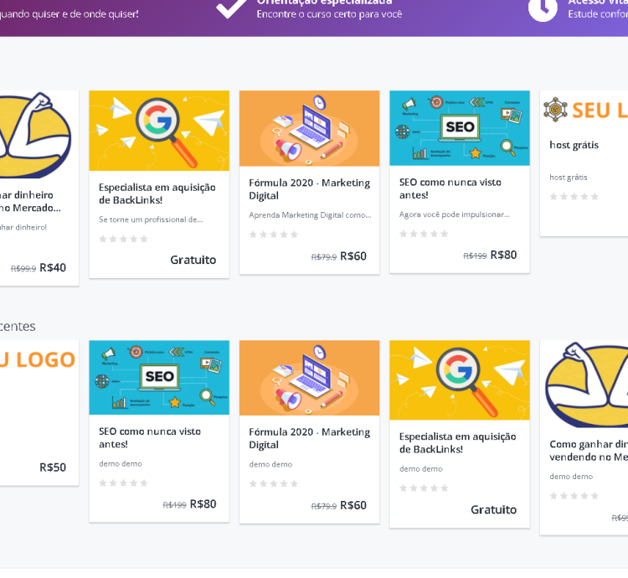Click the R$50 price on the LOGO card
This screenshot has height=578, width=628.
(x=52, y=467)
